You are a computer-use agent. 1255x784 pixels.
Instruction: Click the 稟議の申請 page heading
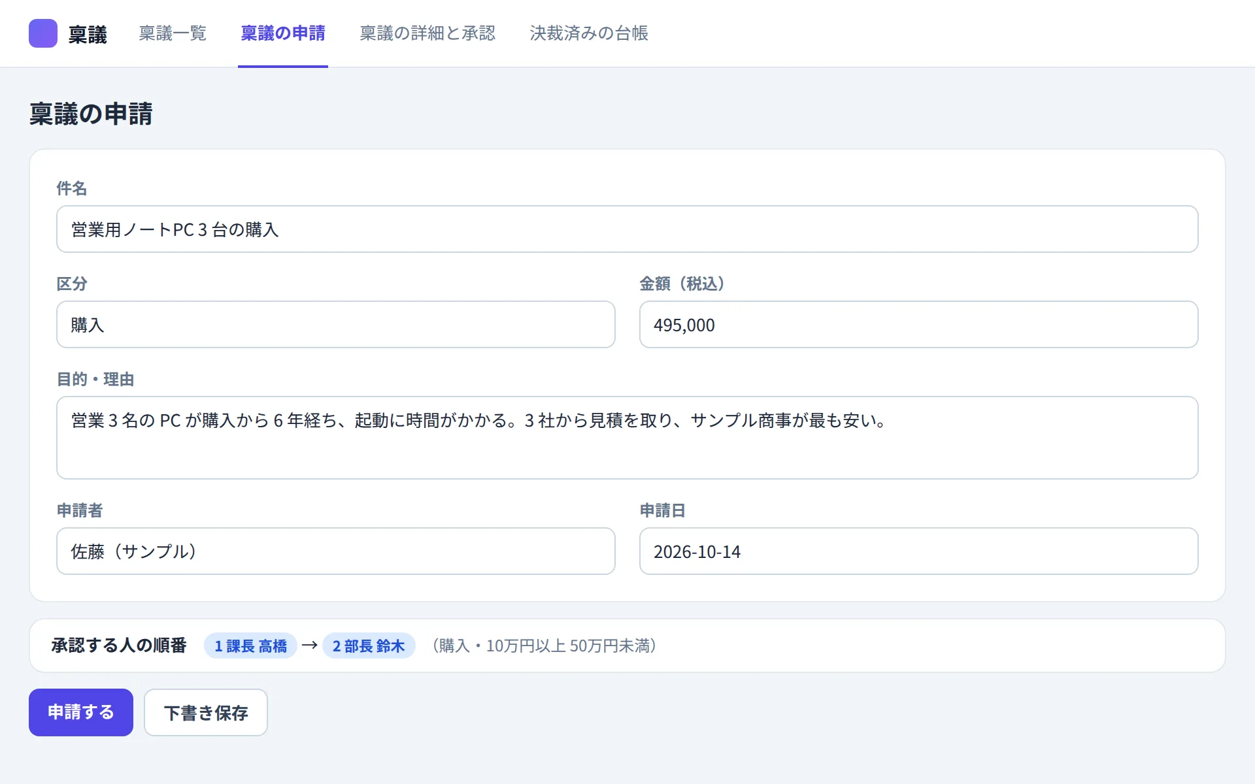pos(91,114)
